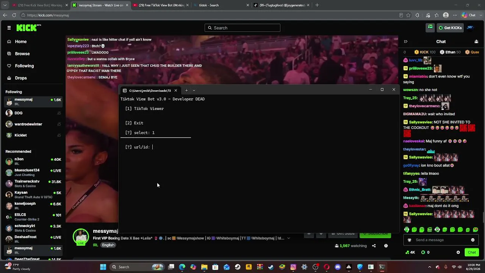Click the Send a message chat field
Screen dimensions: 485x273
(441, 240)
